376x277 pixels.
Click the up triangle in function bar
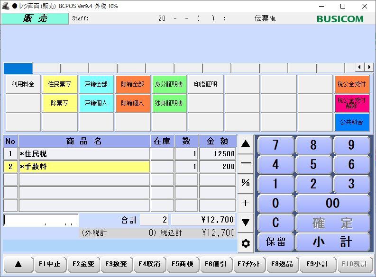click(x=18, y=264)
